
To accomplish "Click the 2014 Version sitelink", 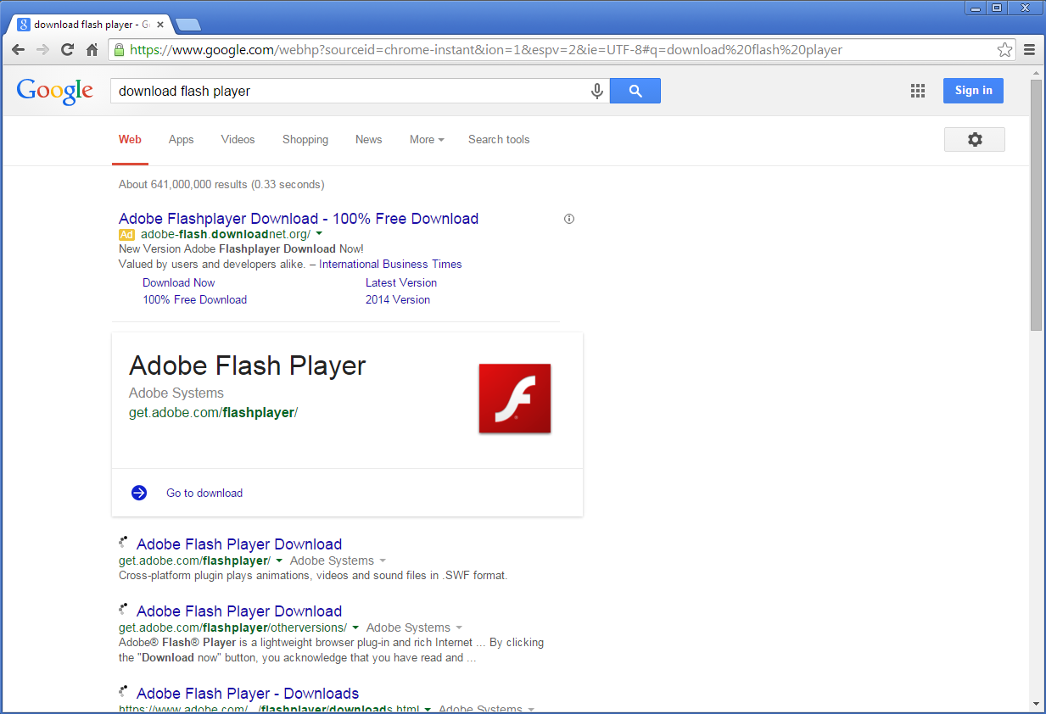I will 398,300.
